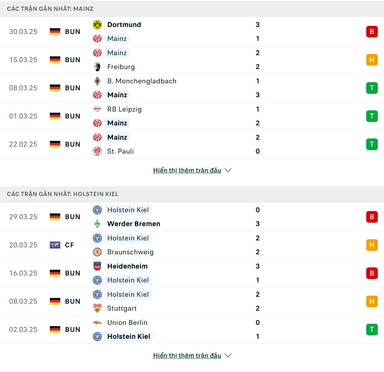Click red B badge for Dortmund match
Image resolution: width=384 pixels, height=372 pixels.
coord(372,32)
